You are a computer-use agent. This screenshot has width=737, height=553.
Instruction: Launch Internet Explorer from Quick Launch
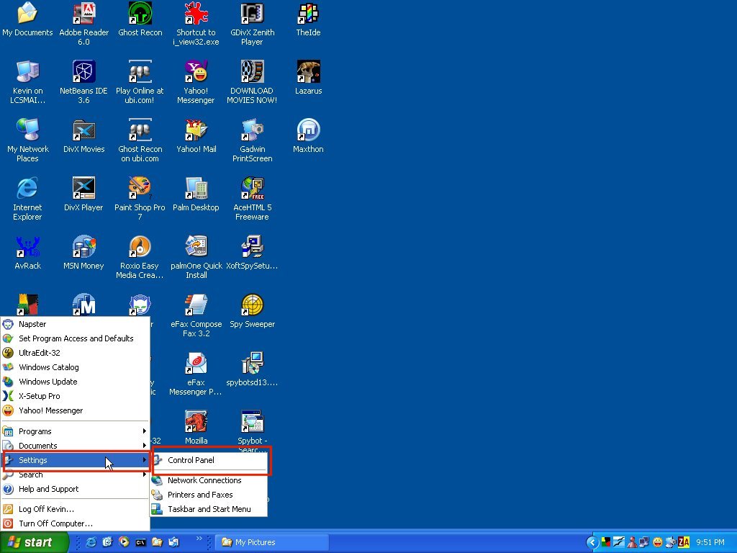(x=91, y=542)
